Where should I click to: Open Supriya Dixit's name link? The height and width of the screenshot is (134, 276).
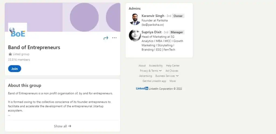pos(152,32)
